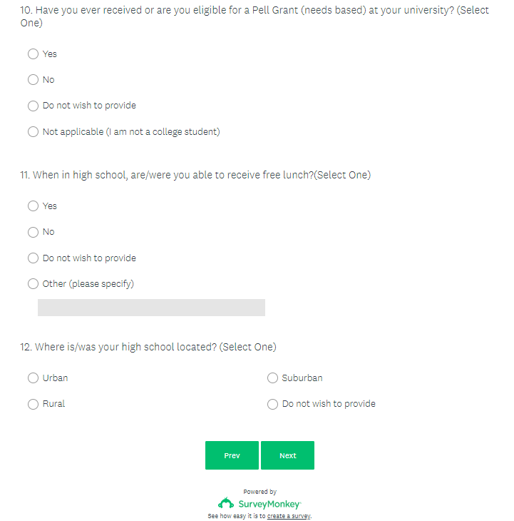Viewport: 514px width, 521px height.
Task: Pick Do not wish to provide for free lunch
Action: 33,258
